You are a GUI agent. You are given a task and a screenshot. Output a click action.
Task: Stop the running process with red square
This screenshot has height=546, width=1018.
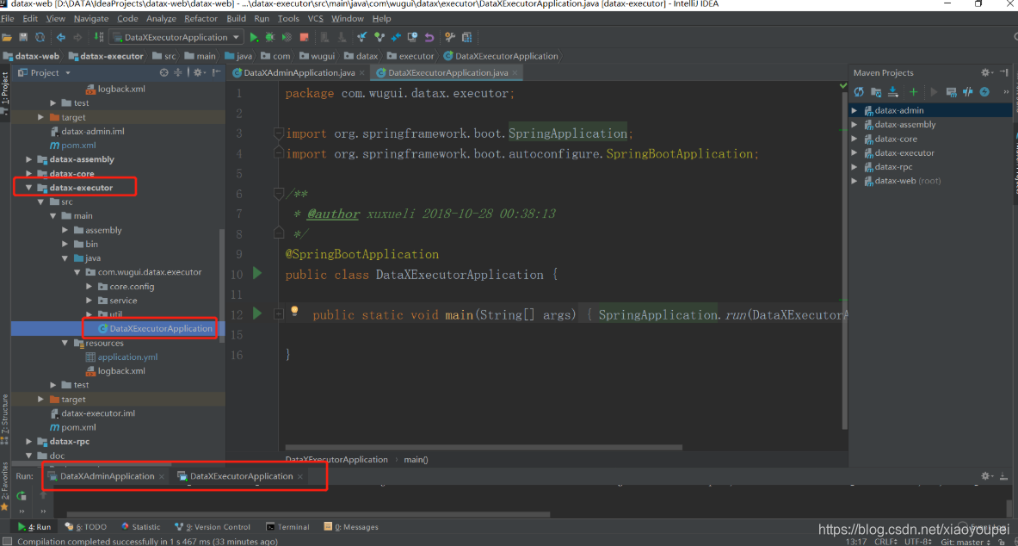304,38
